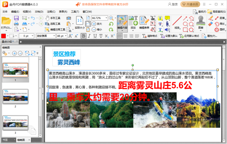Set center text alignment
The width and height of the screenshot is (227, 144).
point(125,36)
